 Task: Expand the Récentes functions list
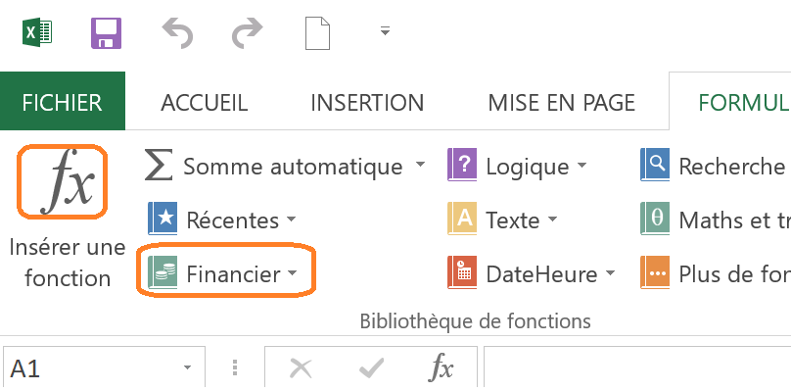click(x=222, y=220)
